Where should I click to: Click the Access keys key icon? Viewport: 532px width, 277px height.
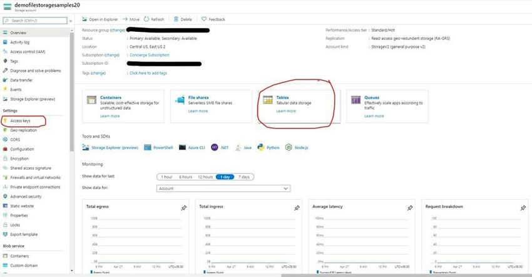(5, 121)
